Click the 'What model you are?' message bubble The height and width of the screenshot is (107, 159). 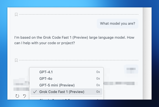(117, 24)
